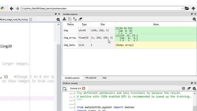Stop the current console command
This screenshot has width=197, height=111.
click(x=183, y=88)
